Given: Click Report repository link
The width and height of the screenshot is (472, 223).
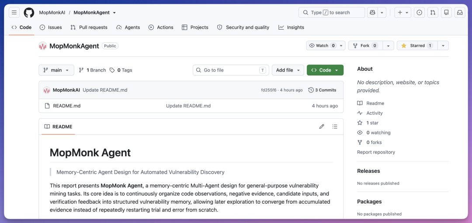Looking at the screenshot, I should [376, 152].
